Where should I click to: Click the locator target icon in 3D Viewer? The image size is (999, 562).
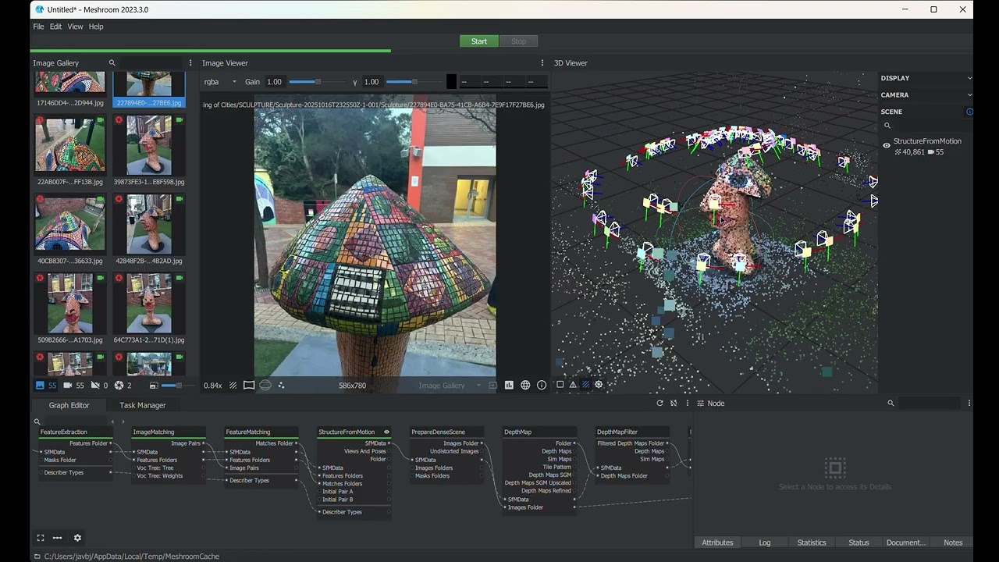(x=599, y=384)
